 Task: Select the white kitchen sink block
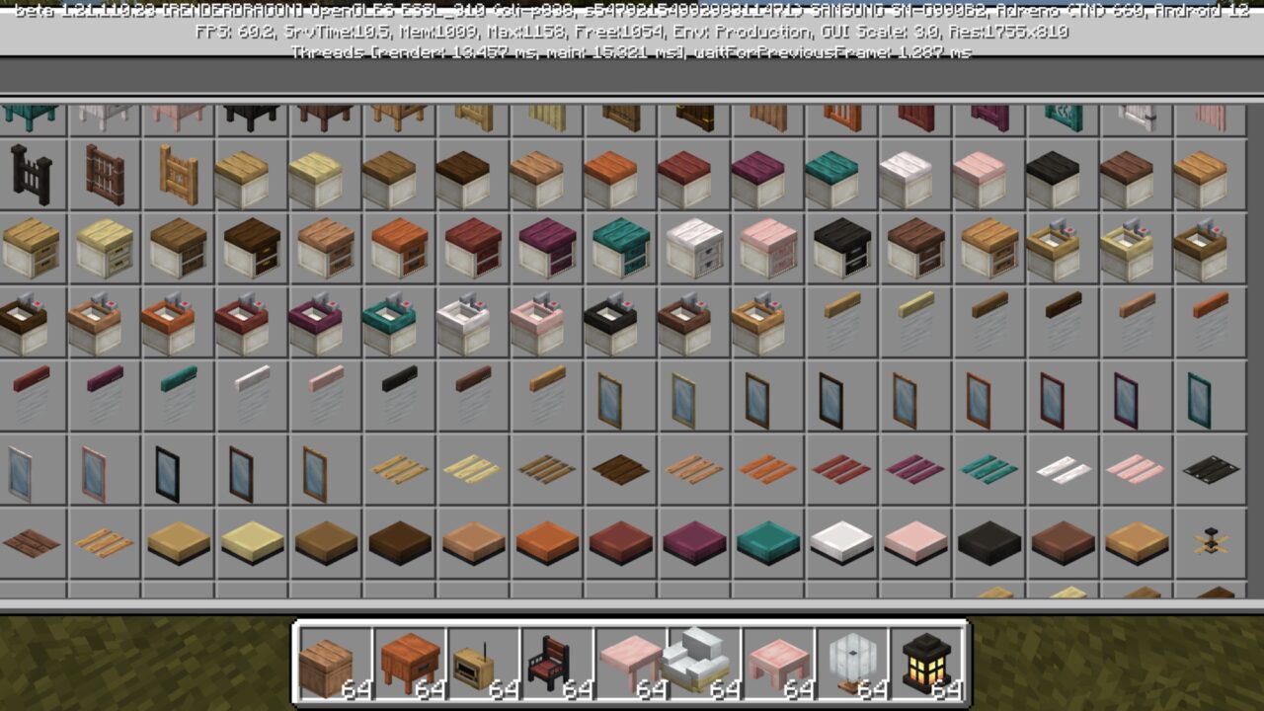tap(463, 323)
